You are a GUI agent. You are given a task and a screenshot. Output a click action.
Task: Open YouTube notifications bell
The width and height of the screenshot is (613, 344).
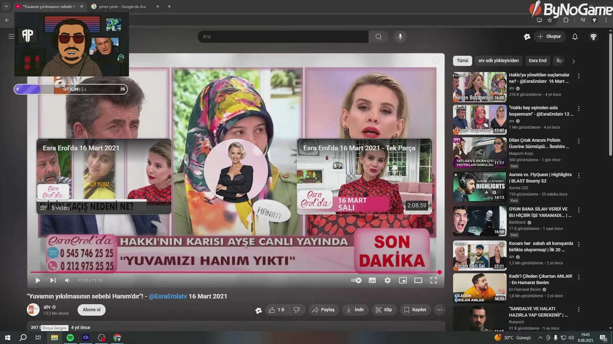click(x=575, y=37)
